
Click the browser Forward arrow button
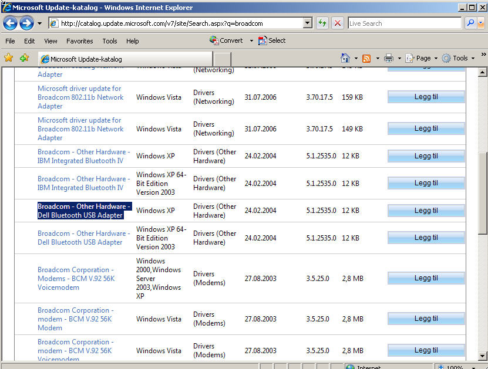(26, 23)
